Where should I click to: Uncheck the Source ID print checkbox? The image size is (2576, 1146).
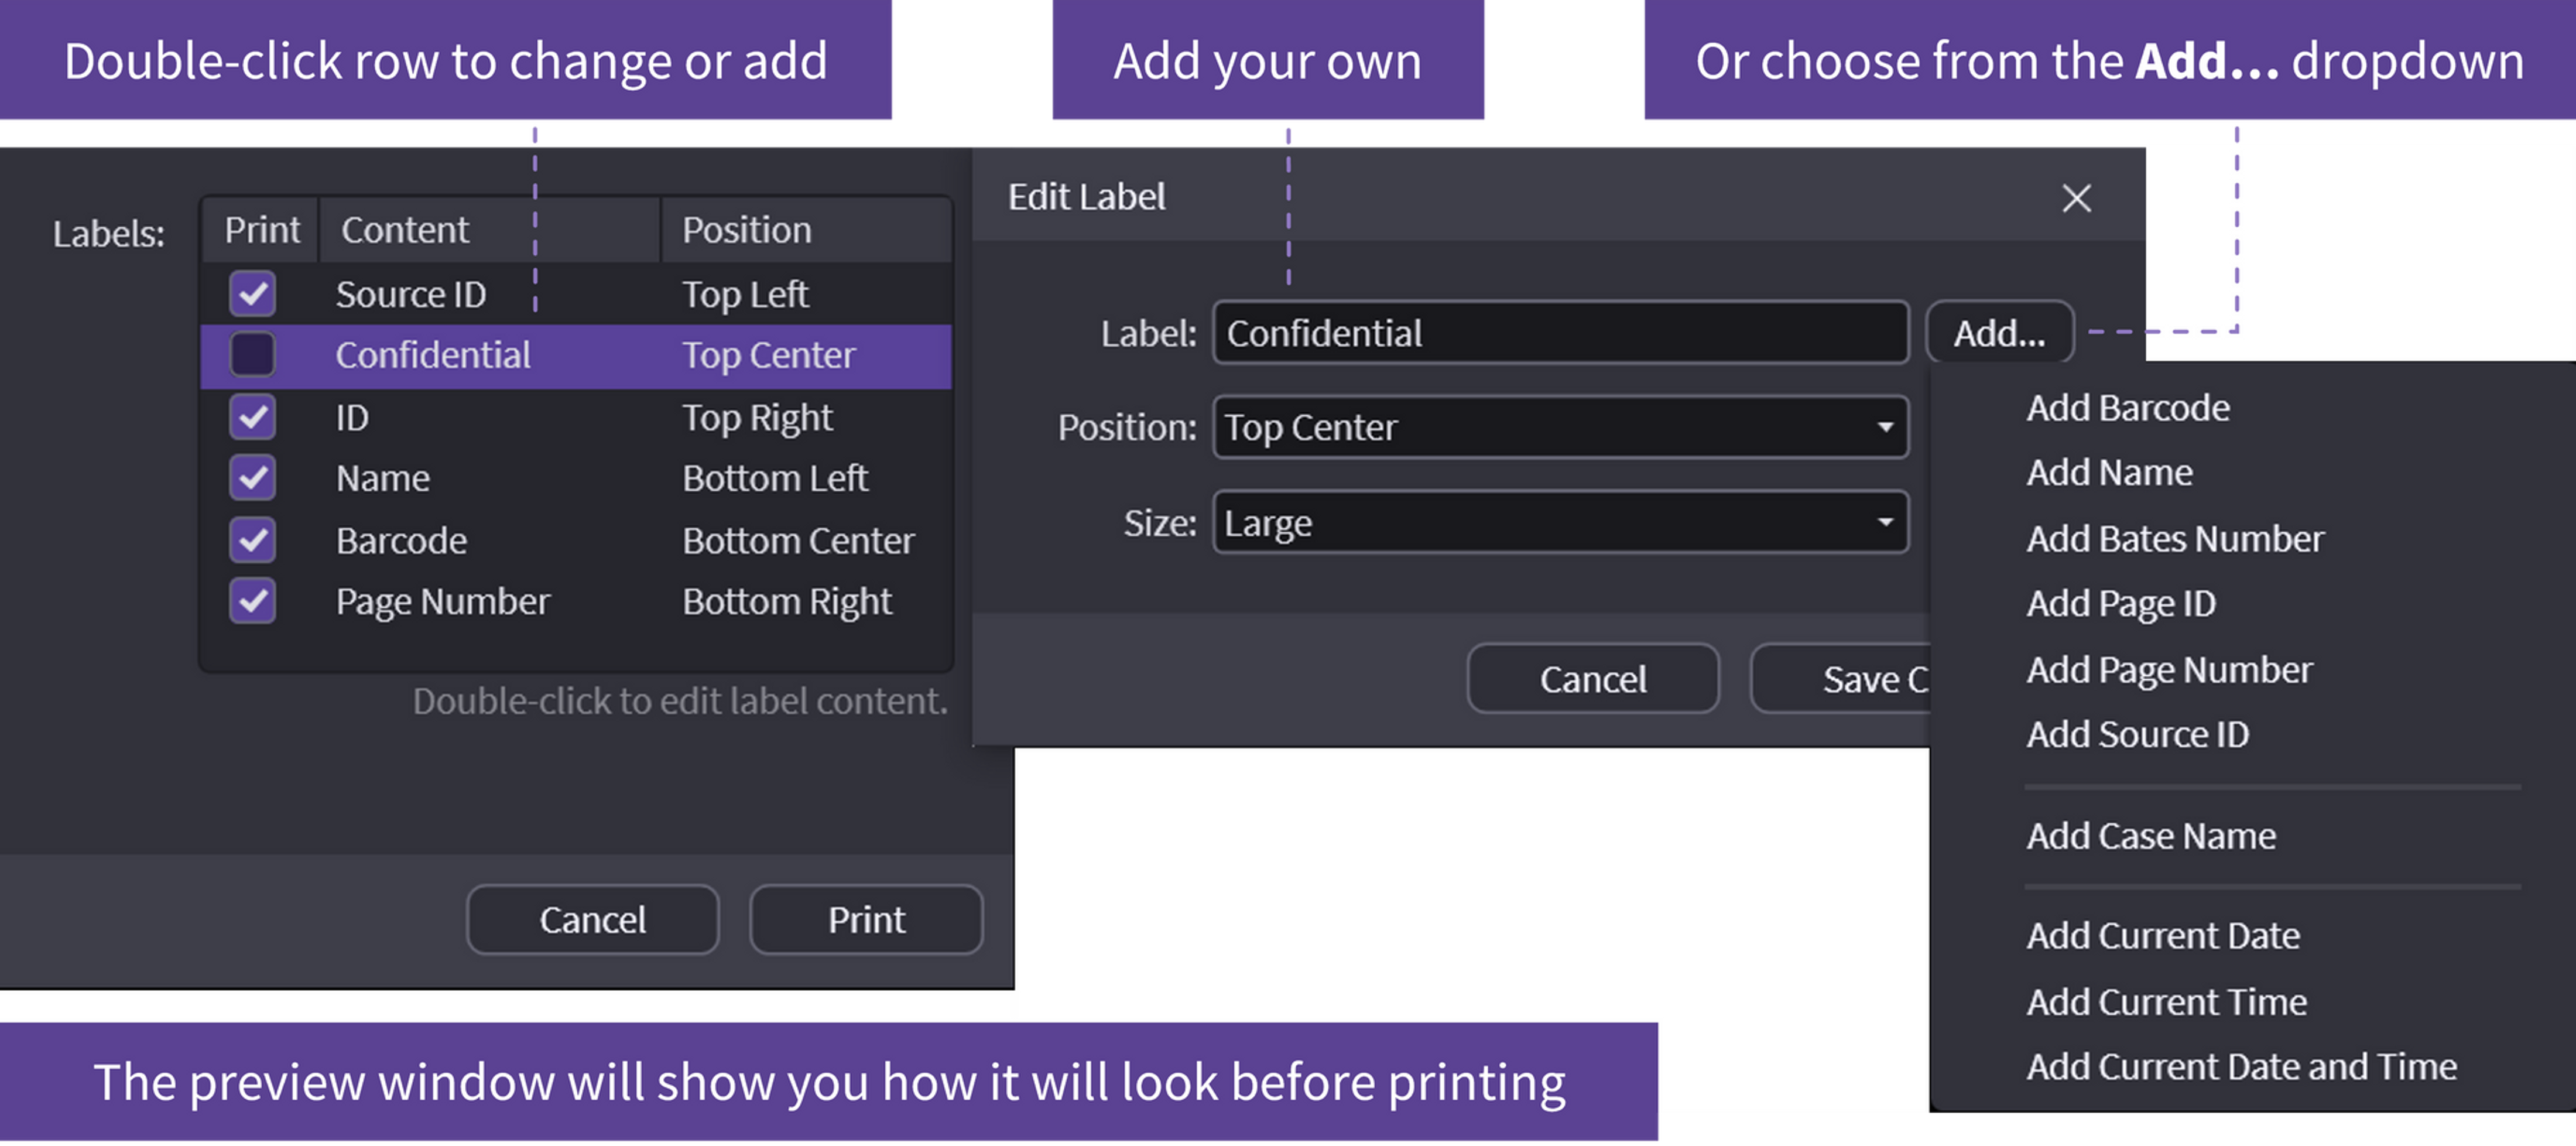(x=252, y=294)
